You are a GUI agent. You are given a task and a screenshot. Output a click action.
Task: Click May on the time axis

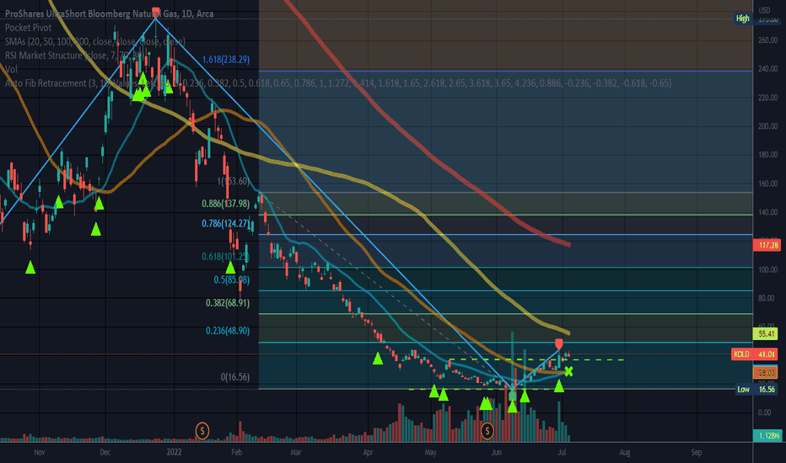click(430, 453)
